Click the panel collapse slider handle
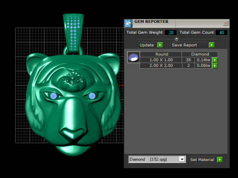Image resolution: width=238 pixels, height=178 pixels. coord(177,39)
